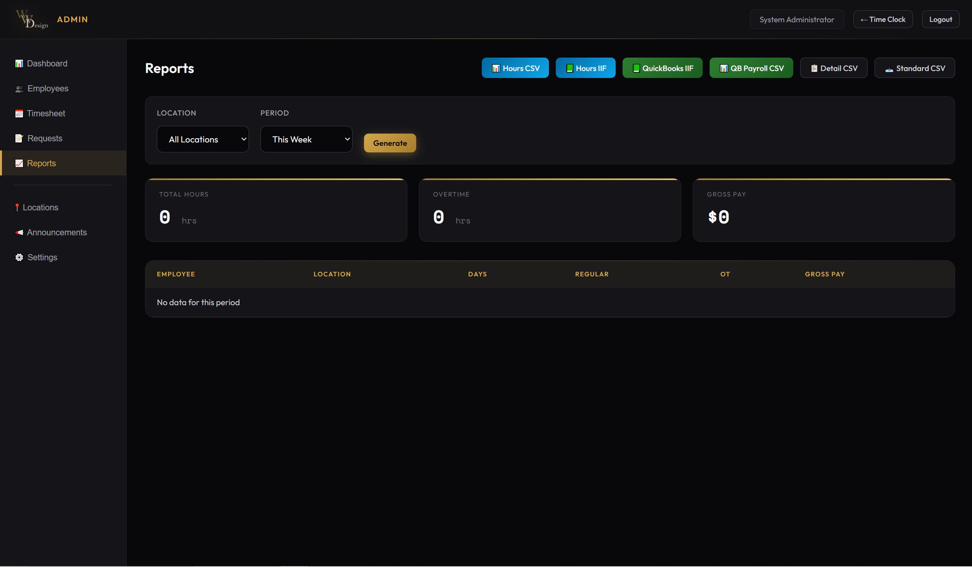The height and width of the screenshot is (567, 972).
Task: Export the Hours CSV report
Action: pyautogui.click(x=515, y=68)
